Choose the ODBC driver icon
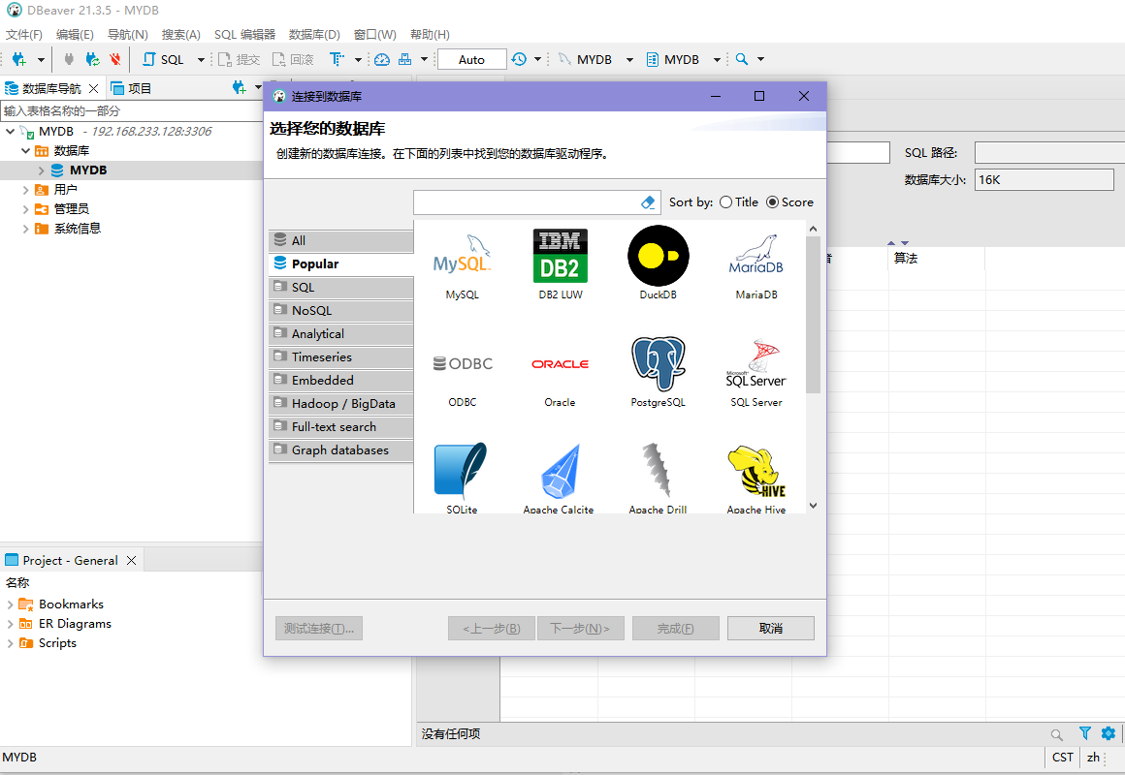The image size is (1125, 775). (x=463, y=363)
